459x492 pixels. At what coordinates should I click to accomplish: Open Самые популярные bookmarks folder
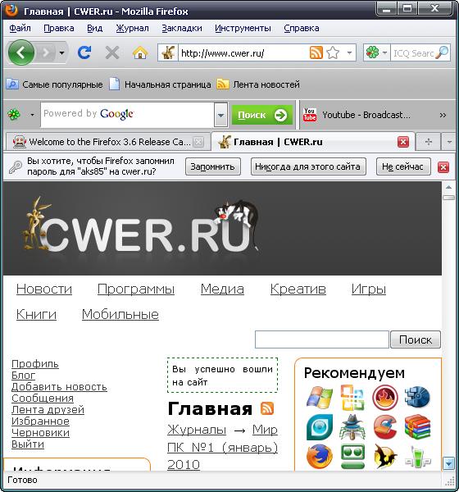point(55,84)
